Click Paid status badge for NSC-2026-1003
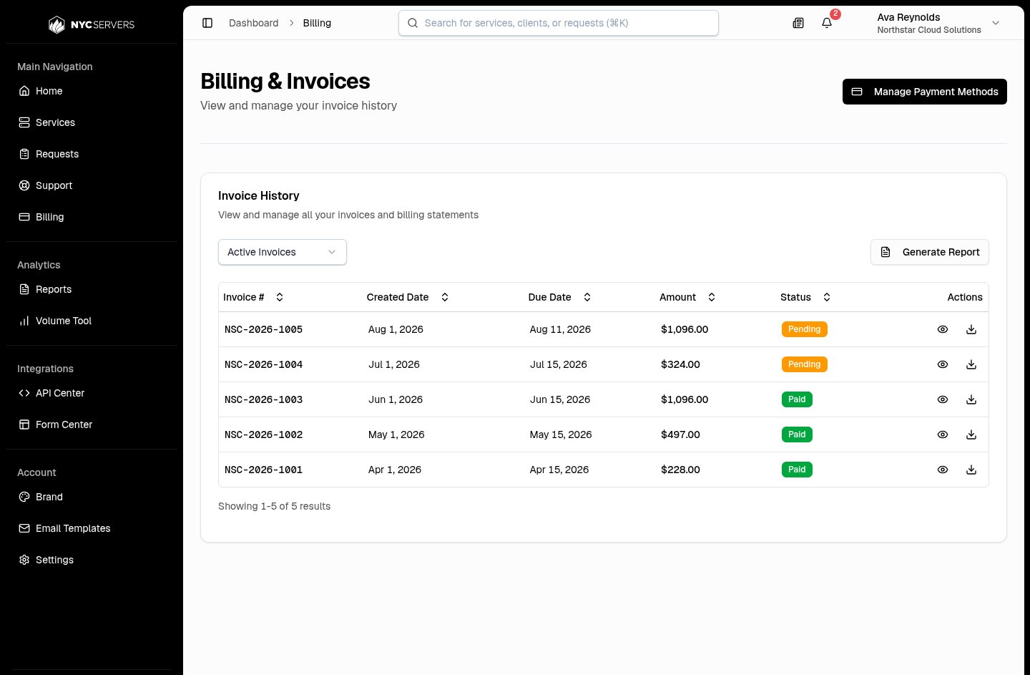 point(797,399)
